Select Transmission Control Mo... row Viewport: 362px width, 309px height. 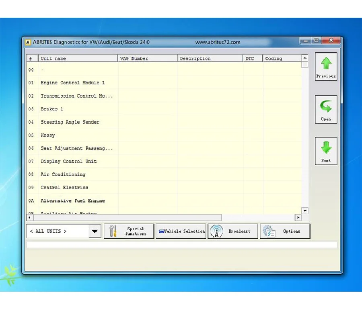coord(164,96)
